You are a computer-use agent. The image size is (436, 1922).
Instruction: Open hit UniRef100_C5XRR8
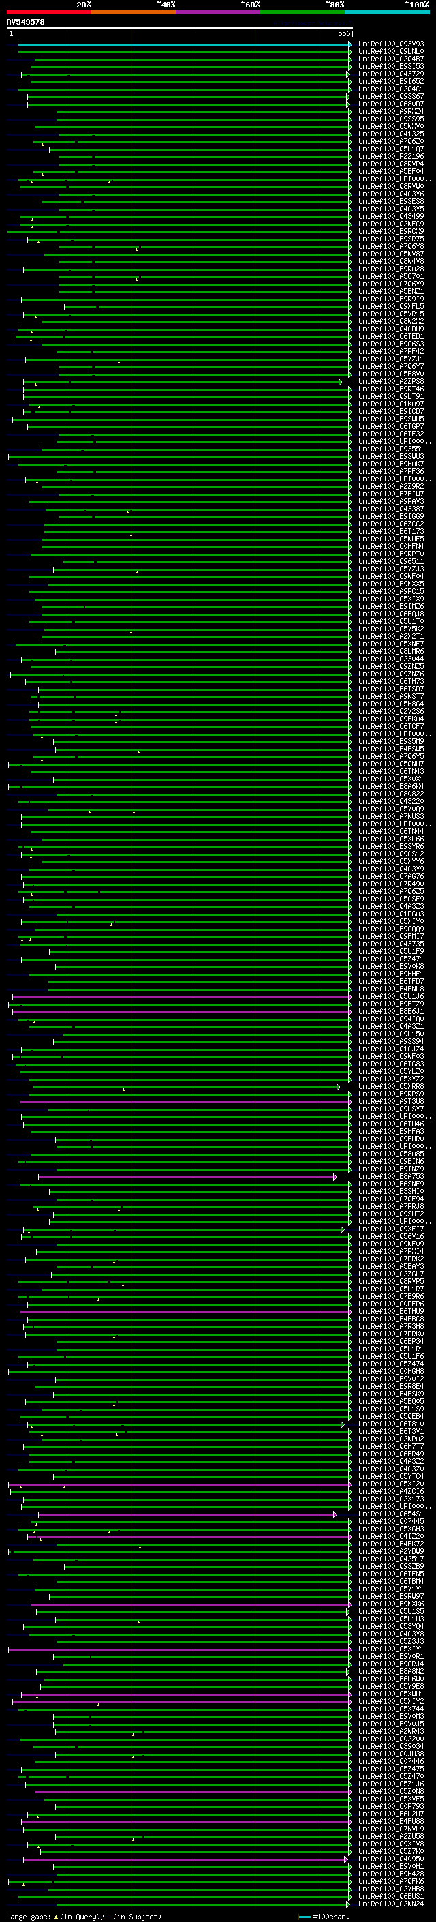pyautogui.click(x=391, y=1086)
